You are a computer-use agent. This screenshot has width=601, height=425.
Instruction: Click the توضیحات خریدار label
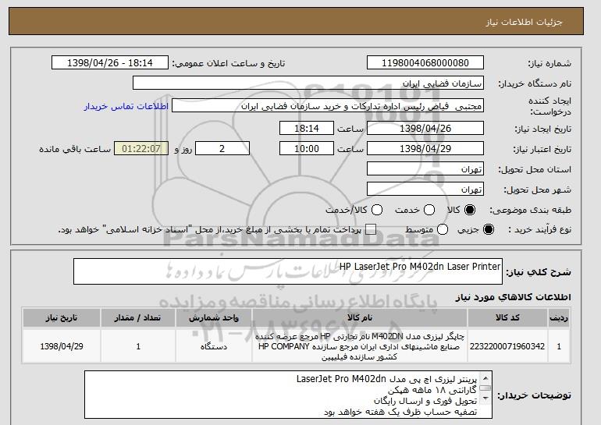point(534,395)
